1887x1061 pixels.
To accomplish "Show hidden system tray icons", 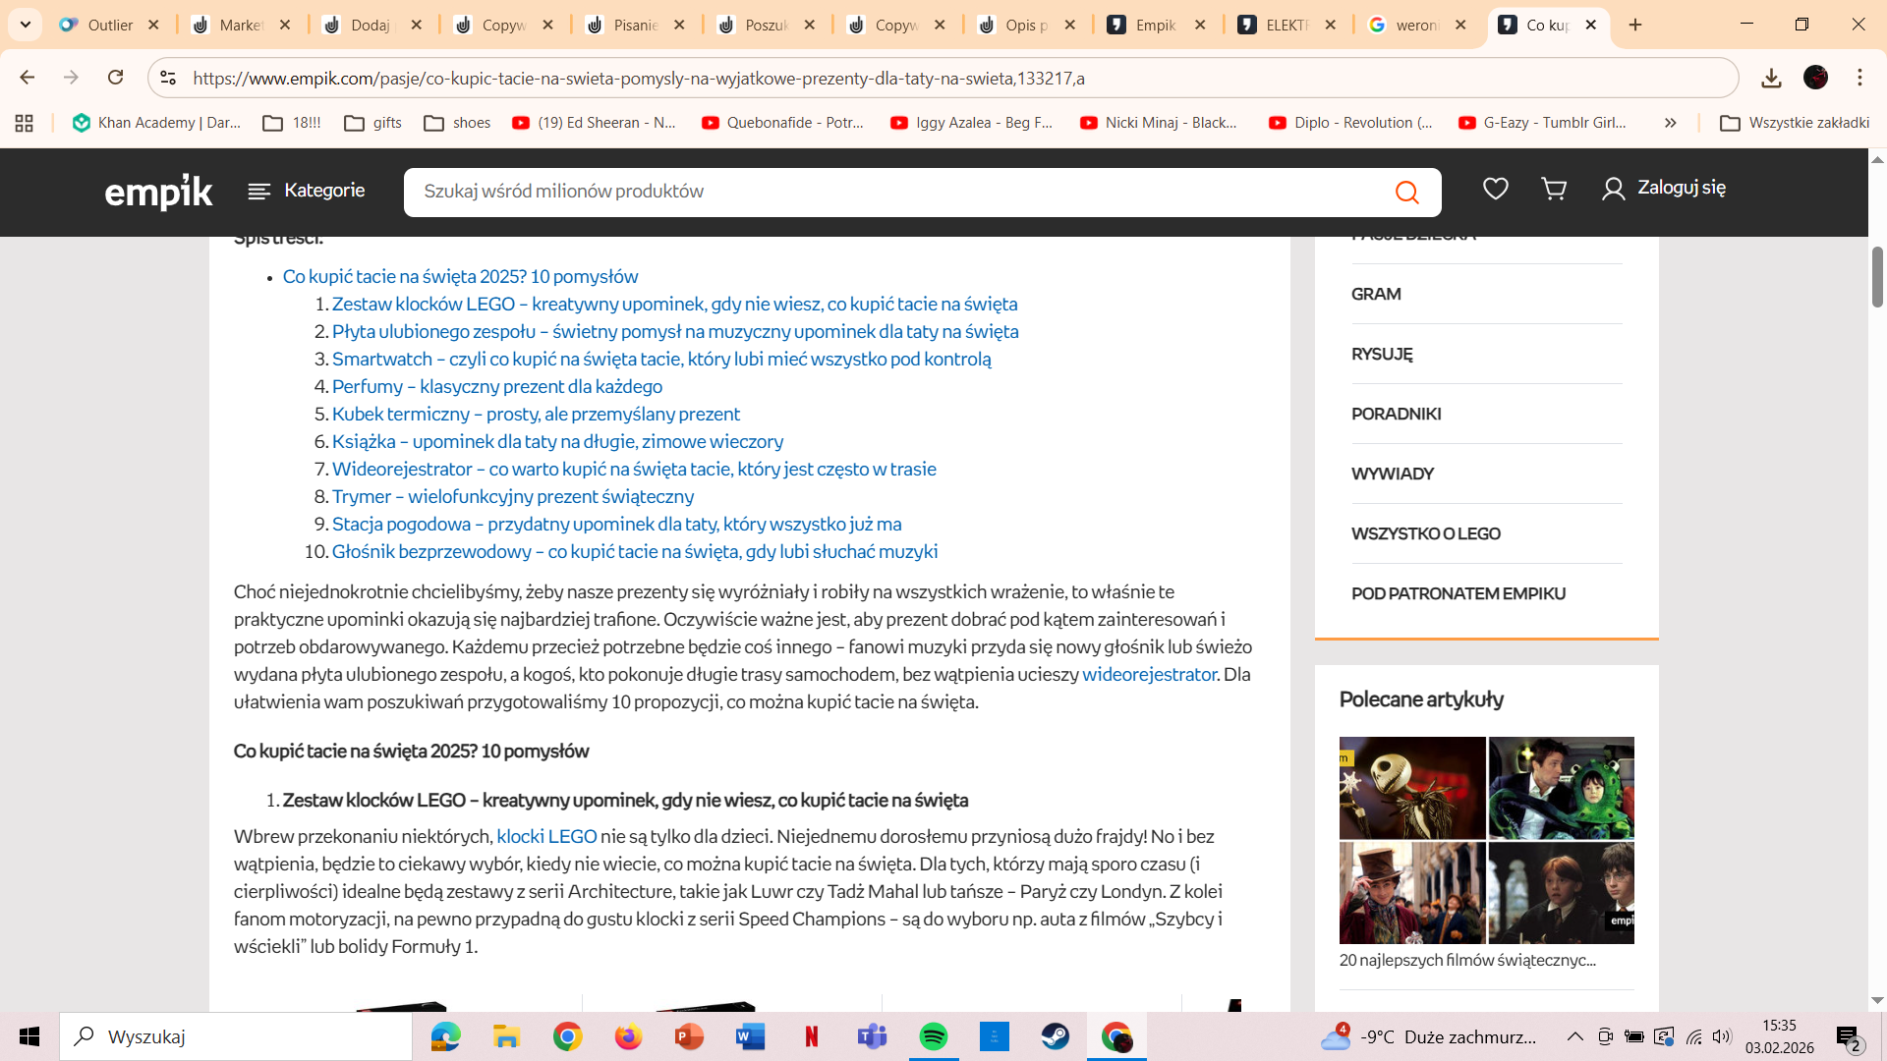I will 1573,1036.
